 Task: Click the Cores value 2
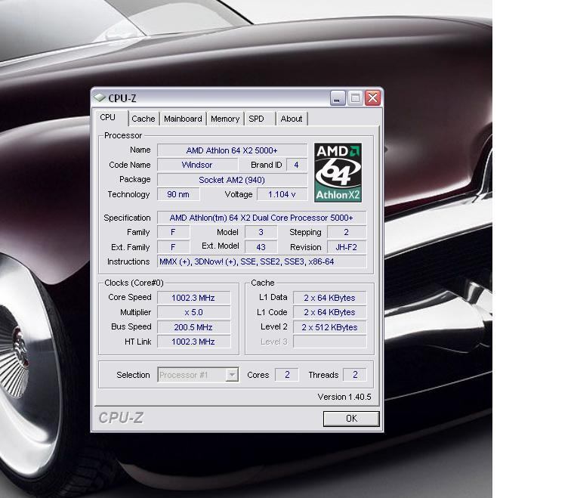287,375
